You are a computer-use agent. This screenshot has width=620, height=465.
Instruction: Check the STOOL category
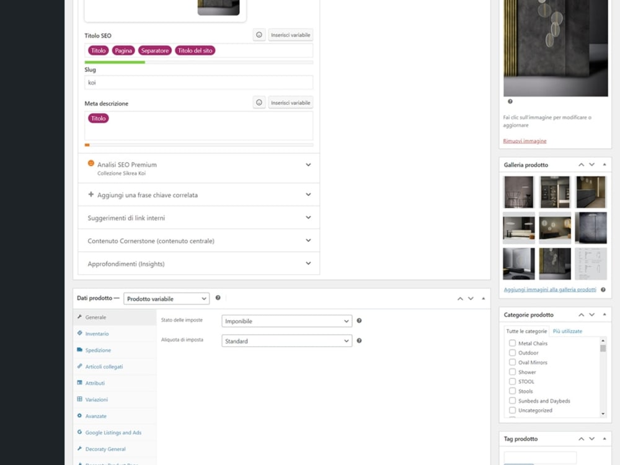[x=512, y=381]
